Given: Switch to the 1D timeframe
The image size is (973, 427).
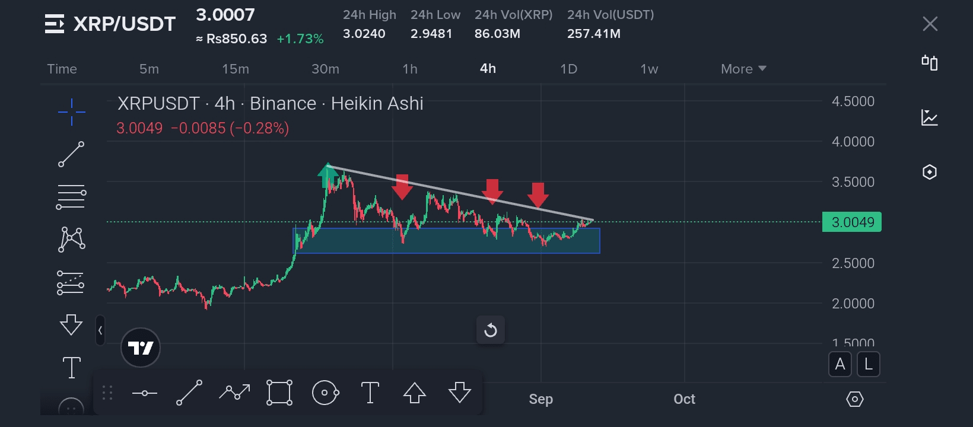Looking at the screenshot, I should 569,69.
